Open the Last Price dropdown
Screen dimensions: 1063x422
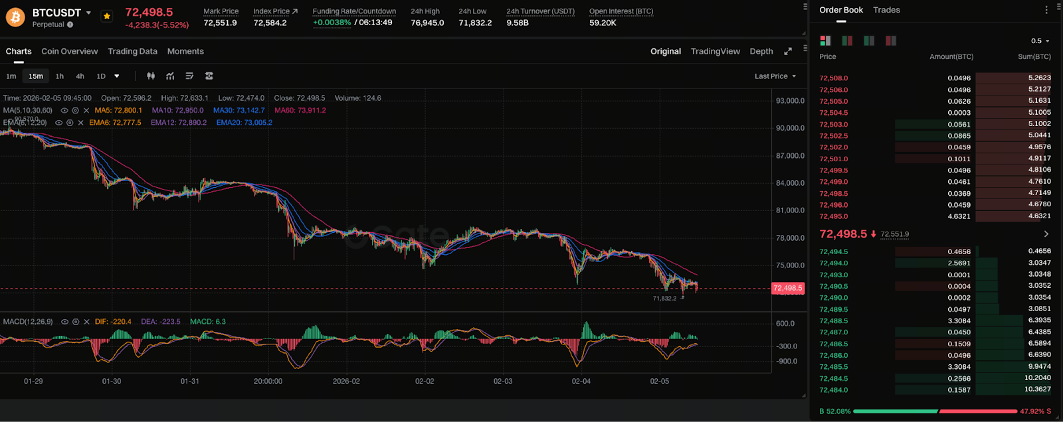click(x=775, y=76)
